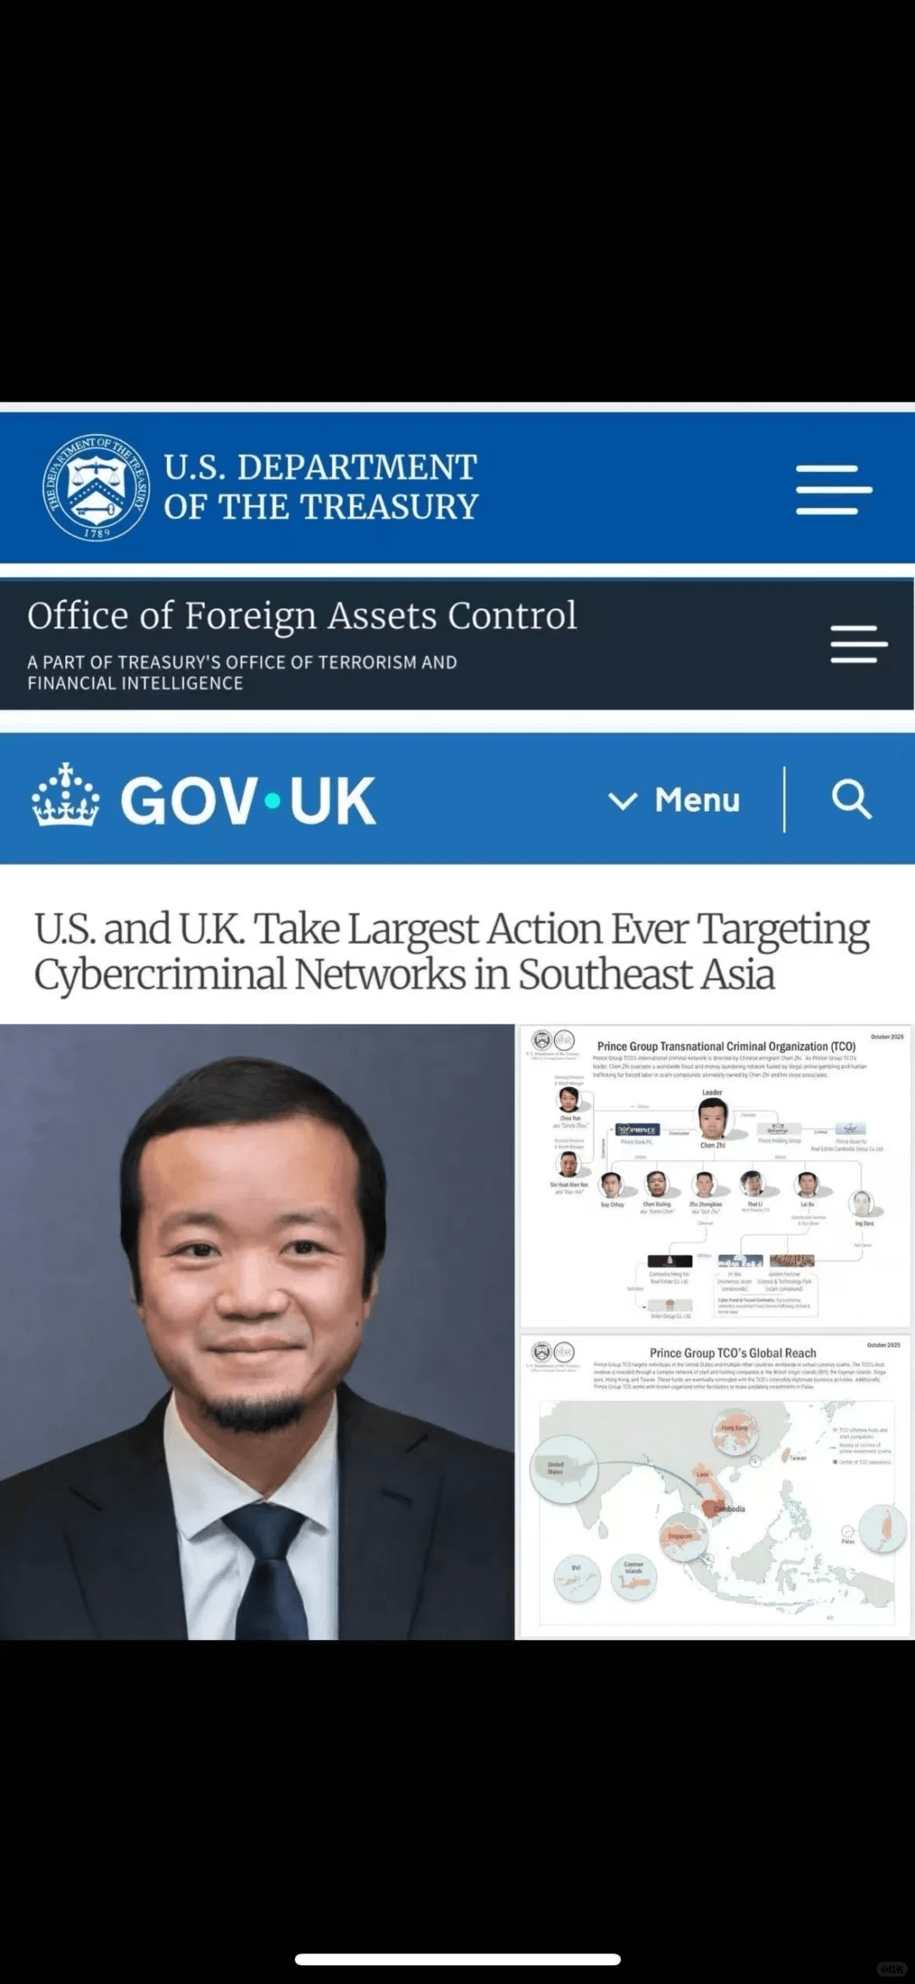This screenshot has width=915, height=1984.
Task: Click the Chen Zhi leader photo in chart
Action: (713, 1119)
